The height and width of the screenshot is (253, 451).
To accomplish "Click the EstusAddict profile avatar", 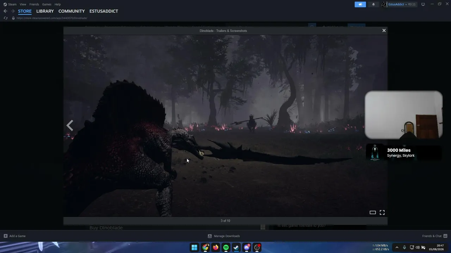I will tap(384, 4).
